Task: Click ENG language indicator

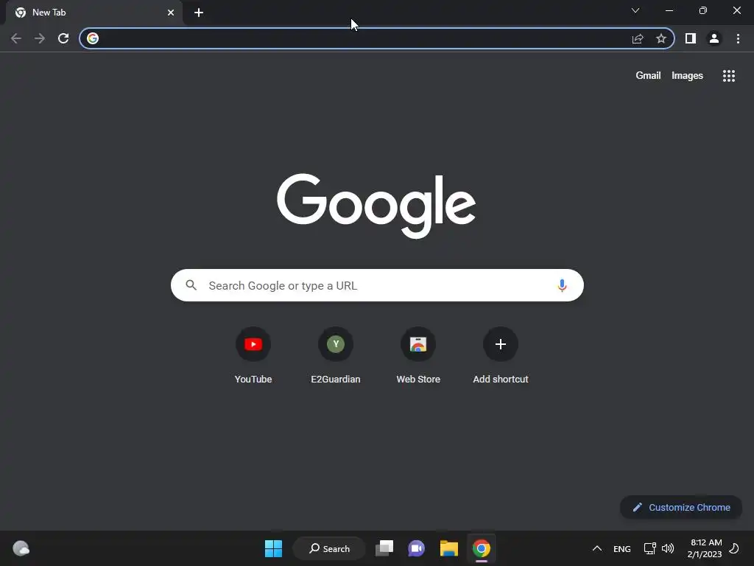Action: [x=621, y=548]
